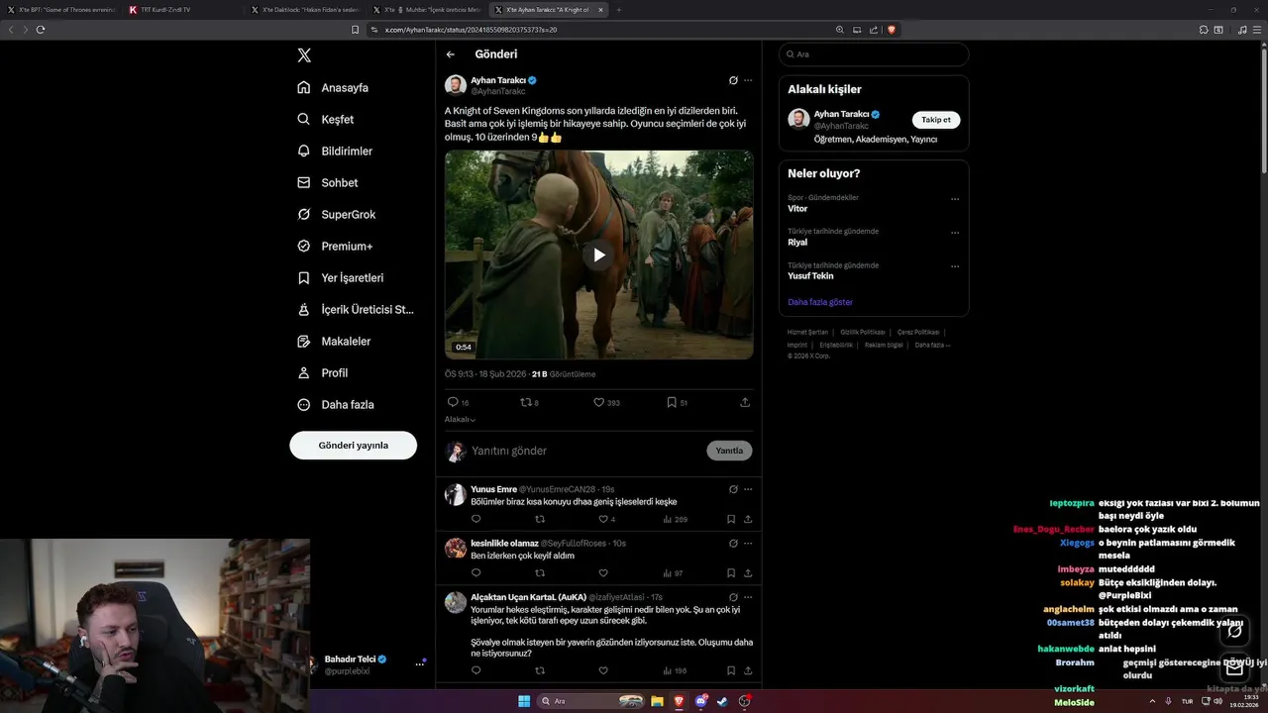Open Yer İşaretleri bookmarks
Screen dimensions: 1268x713
(x=341, y=277)
